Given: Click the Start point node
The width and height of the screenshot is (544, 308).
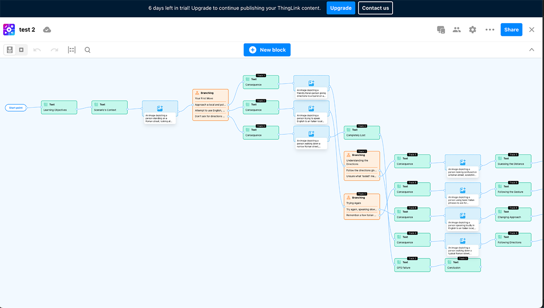Looking at the screenshot, I should click(x=16, y=108).
